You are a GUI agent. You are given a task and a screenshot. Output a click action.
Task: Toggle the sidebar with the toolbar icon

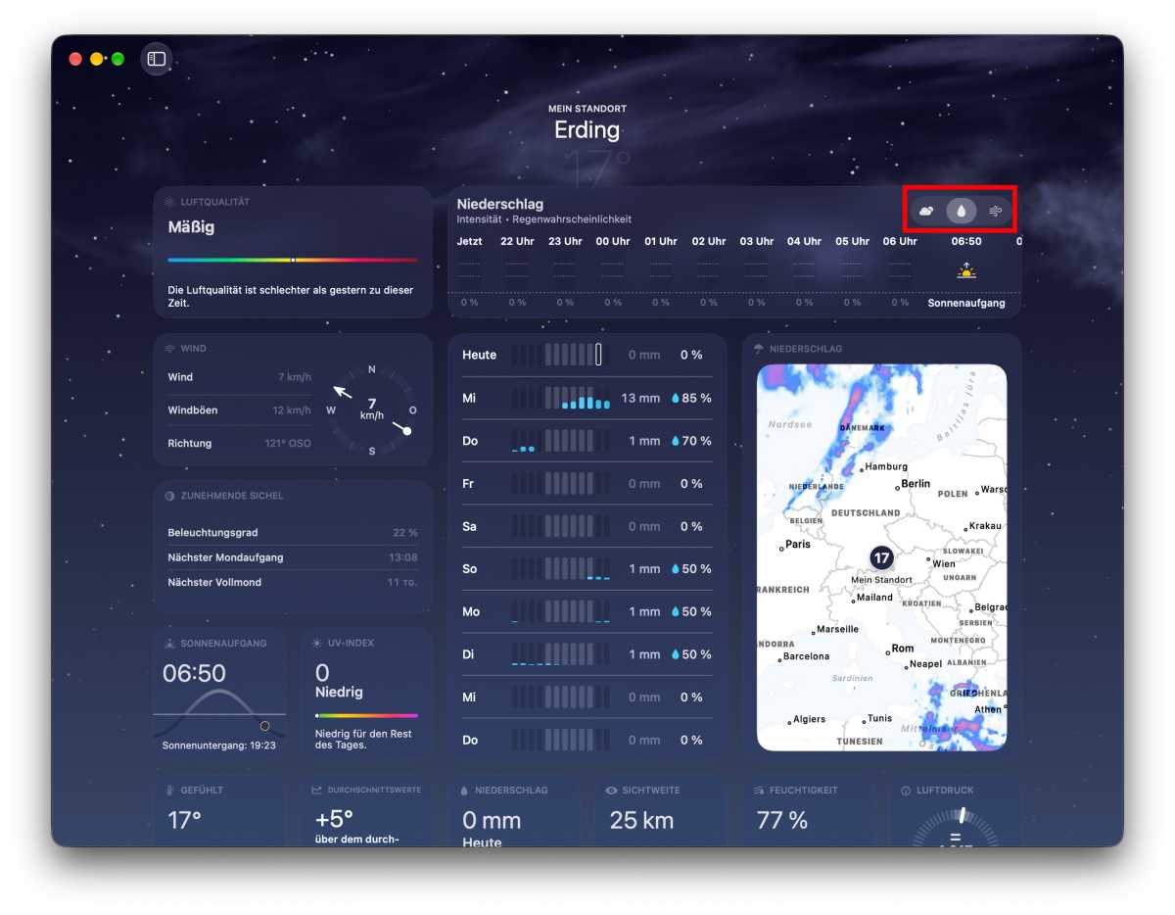[157, 59]
